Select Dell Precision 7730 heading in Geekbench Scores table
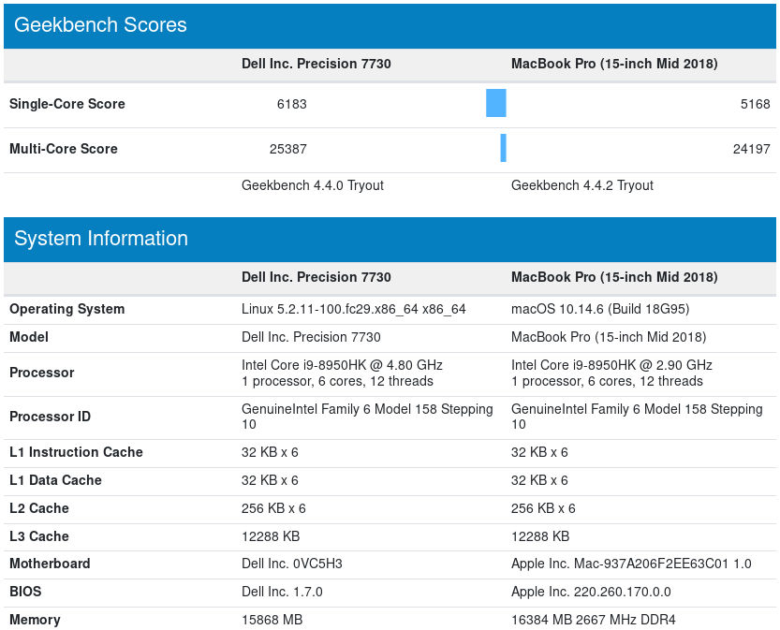The width and height of the screenshot is (780, 630). [316, 65]
